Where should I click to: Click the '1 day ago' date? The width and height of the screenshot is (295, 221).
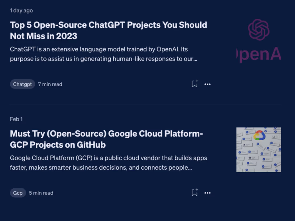[x=21, y=10]
